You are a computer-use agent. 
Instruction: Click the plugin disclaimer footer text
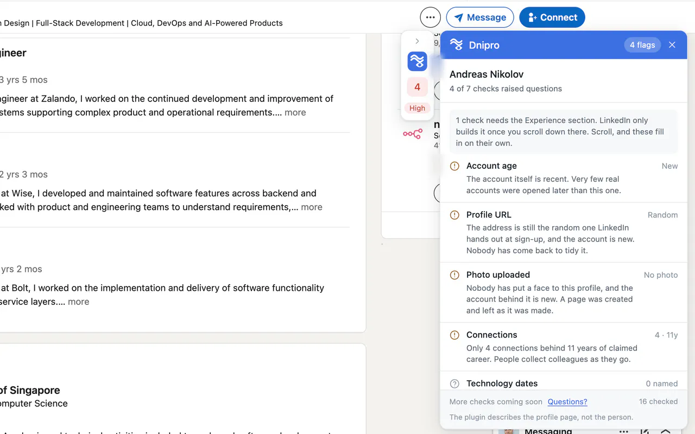(541, 418)
